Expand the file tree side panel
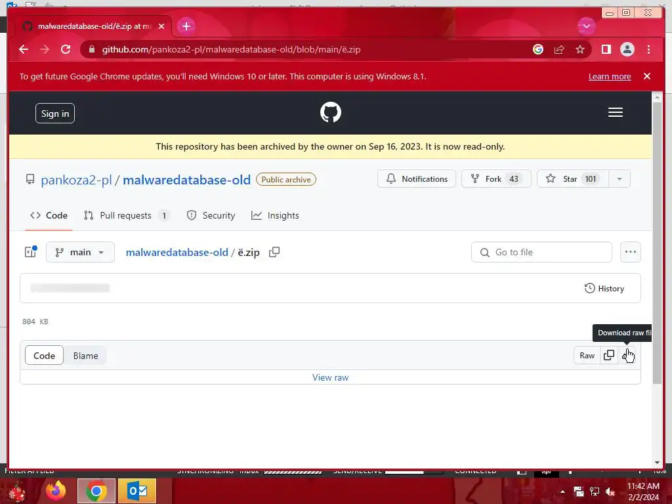Viewport: 672px width, 504px height. point(30,252)
